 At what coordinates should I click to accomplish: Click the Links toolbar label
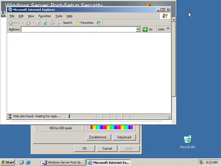tap(161, 29)
